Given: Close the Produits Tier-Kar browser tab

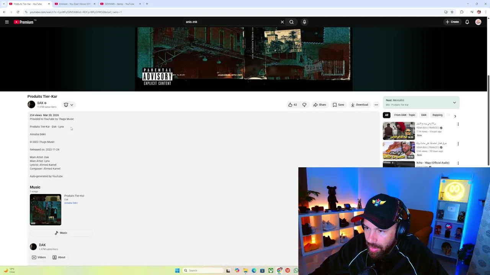Looking at the screenshot, I should (49, 4).
